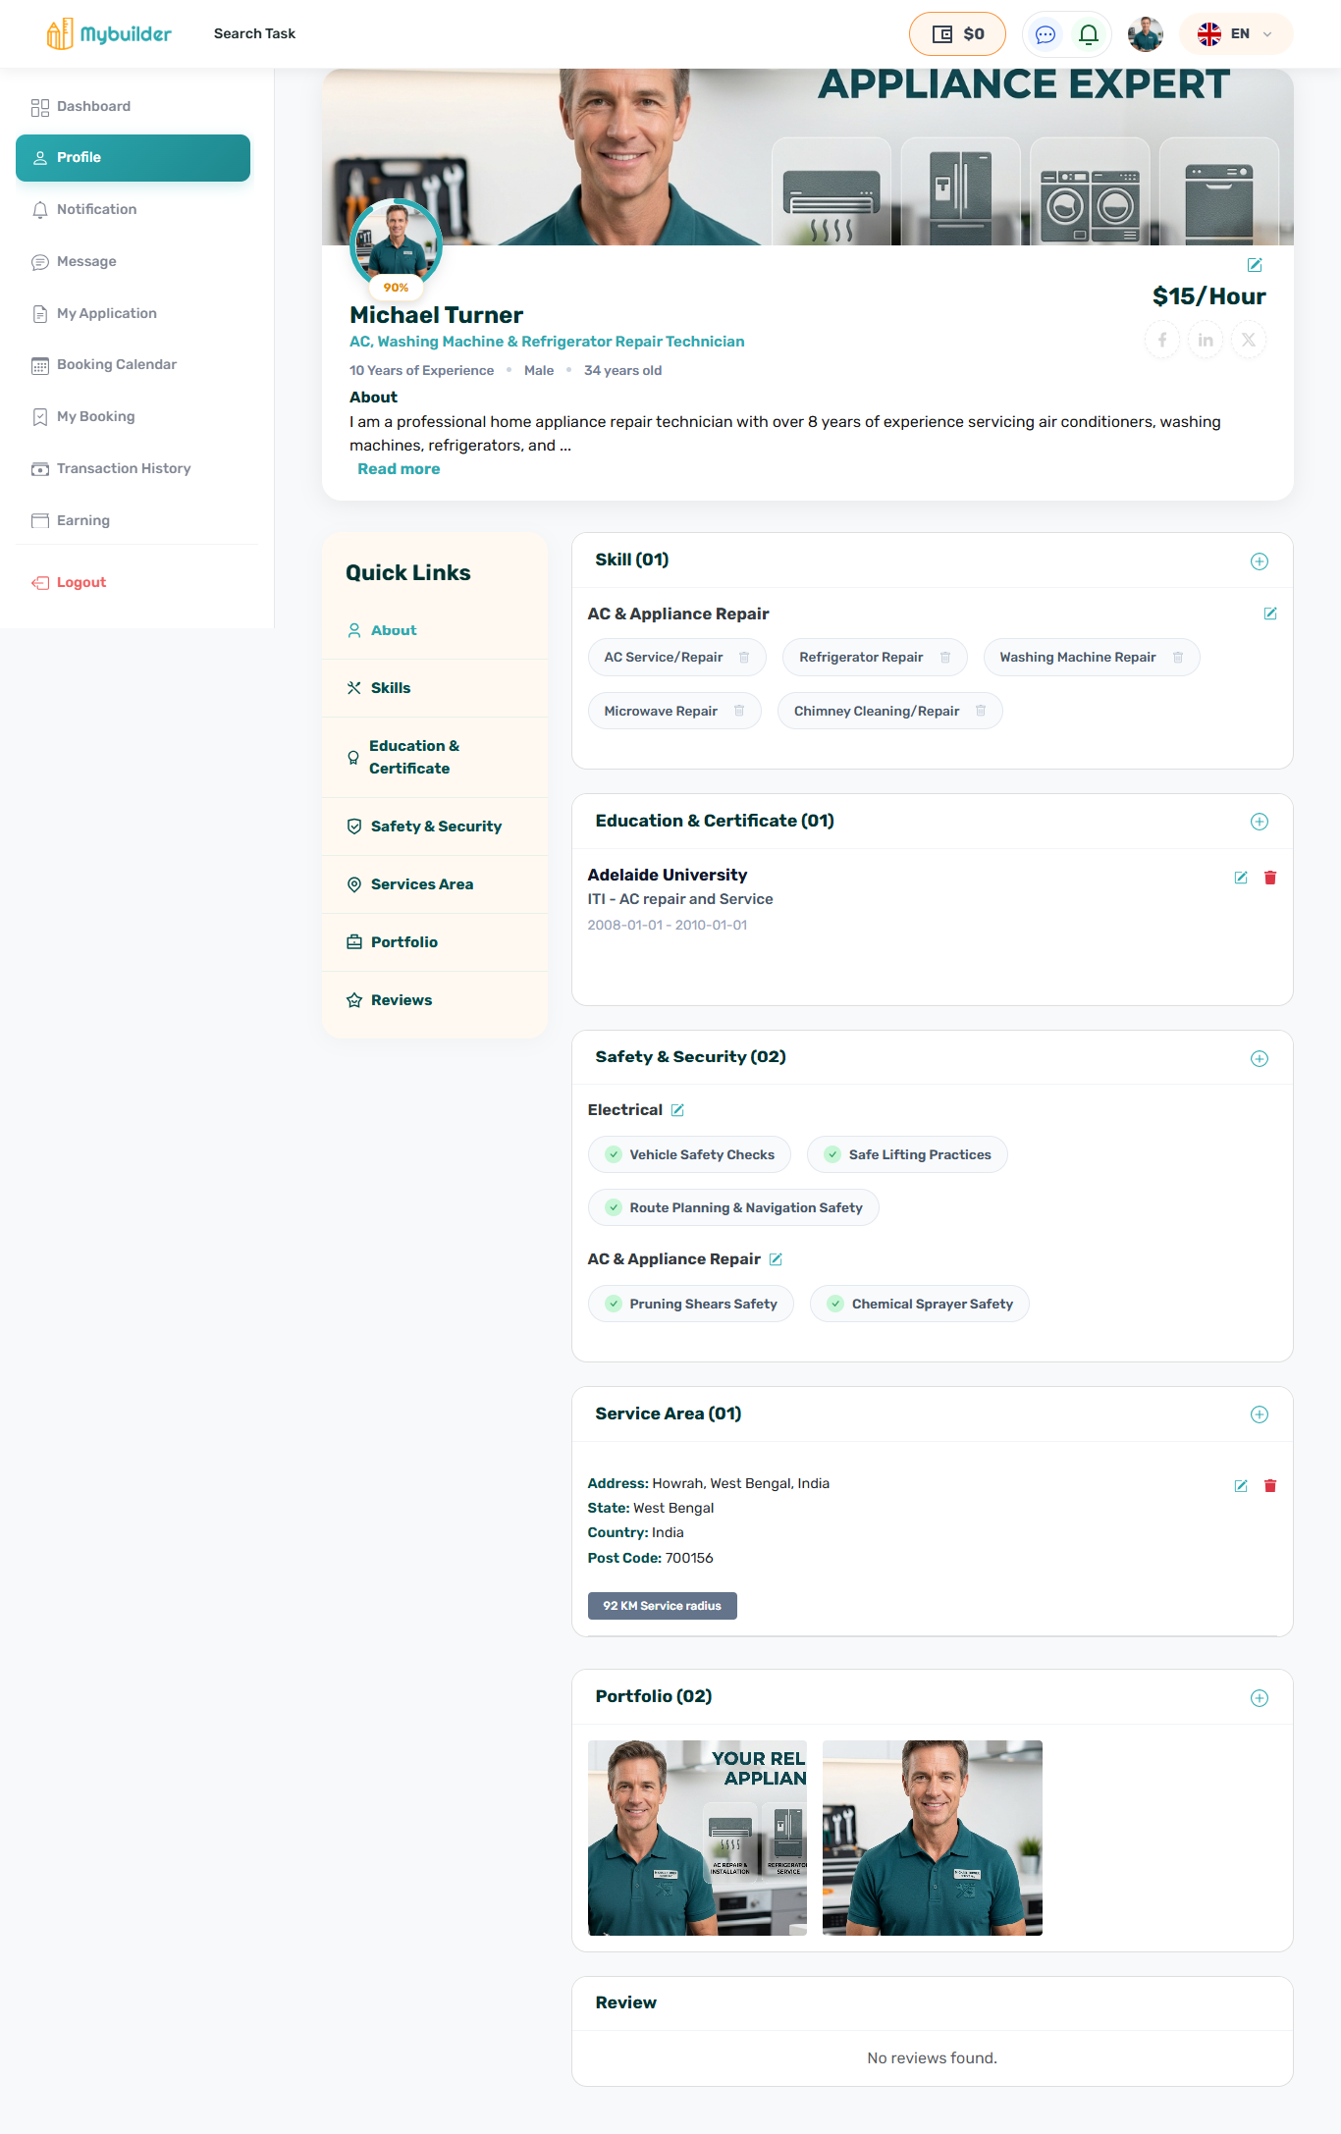
Task: Delete the Microwave Repair skill tag
Action: 739,711
